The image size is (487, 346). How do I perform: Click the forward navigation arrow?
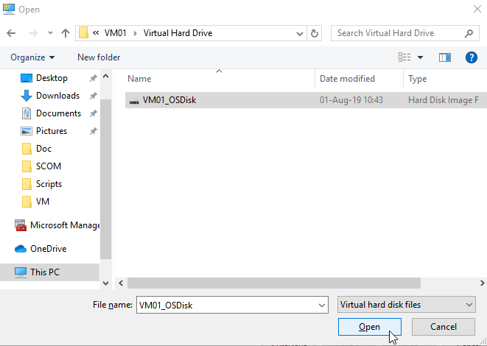33,33
